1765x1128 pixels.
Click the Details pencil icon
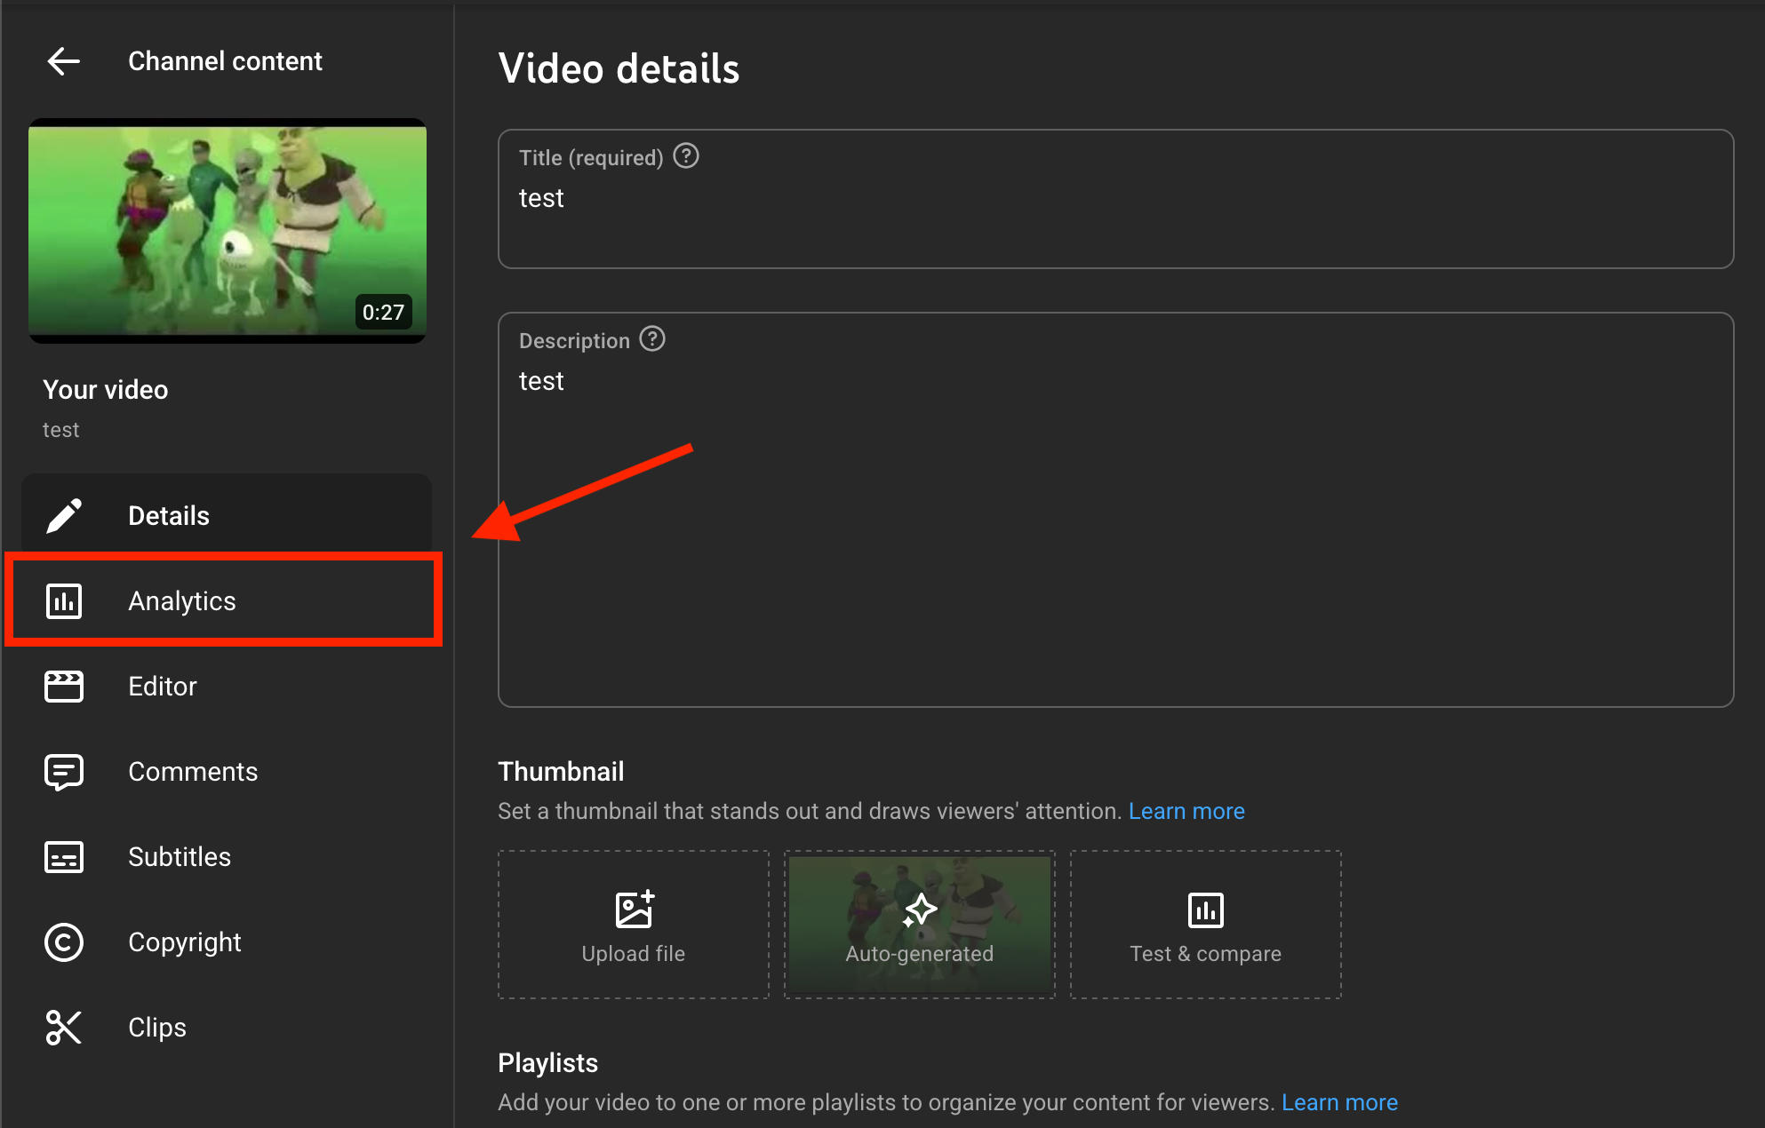[63, 514]
